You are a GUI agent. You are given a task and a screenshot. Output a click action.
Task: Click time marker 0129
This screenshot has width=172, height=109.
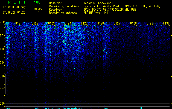(x=150, y=23)
